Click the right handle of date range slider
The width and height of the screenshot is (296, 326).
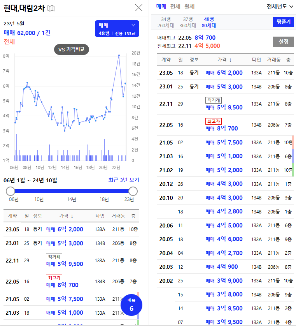point(133,191)
